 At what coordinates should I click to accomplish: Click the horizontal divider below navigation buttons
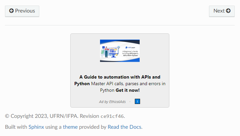click(x=120, y=25)
